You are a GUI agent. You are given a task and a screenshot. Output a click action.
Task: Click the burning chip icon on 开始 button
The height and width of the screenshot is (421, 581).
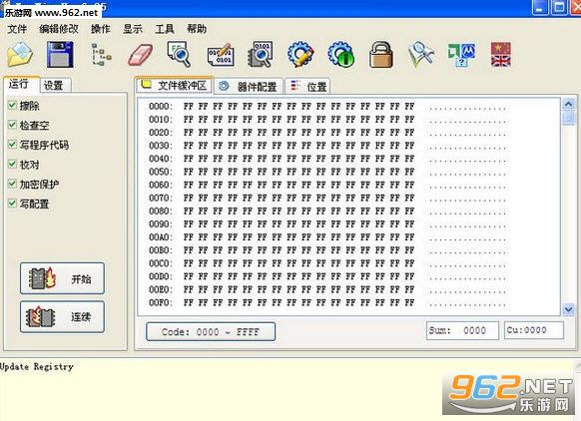click(x=42, y=278)
